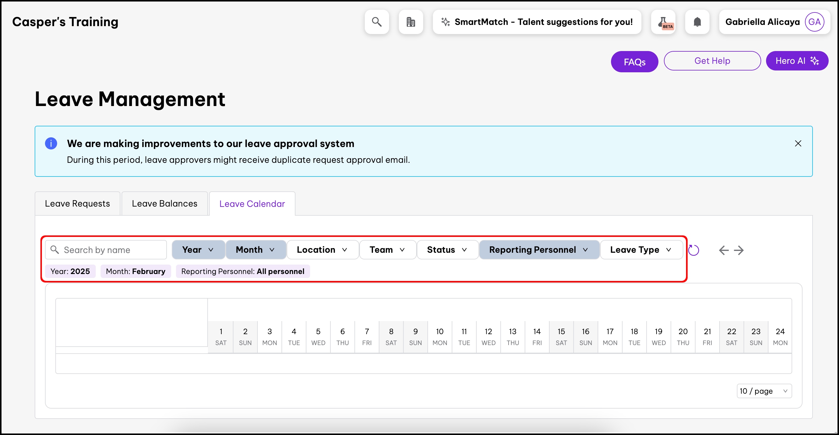The image size is (839, 435).
Task: Select day 24 MON column header
Action: tap(780, 337)
